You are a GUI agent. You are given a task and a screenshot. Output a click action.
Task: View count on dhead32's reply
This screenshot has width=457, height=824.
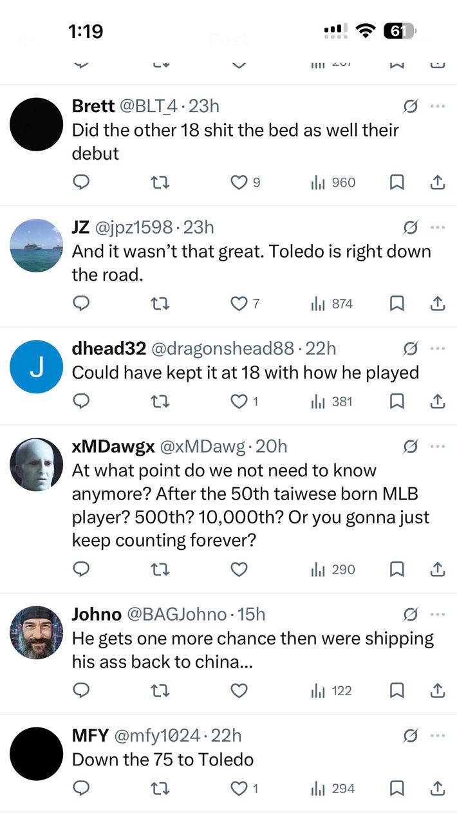[x=333, y=402]
